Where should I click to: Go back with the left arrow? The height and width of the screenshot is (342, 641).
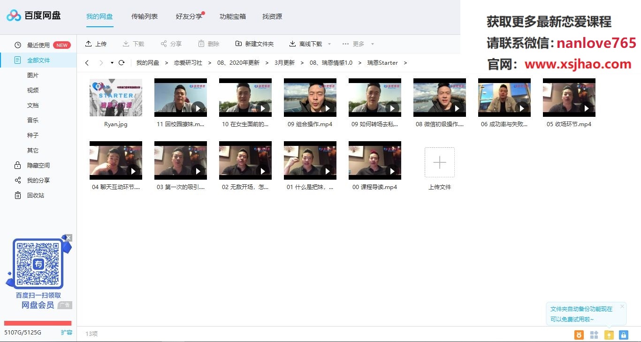coord(87,62)
